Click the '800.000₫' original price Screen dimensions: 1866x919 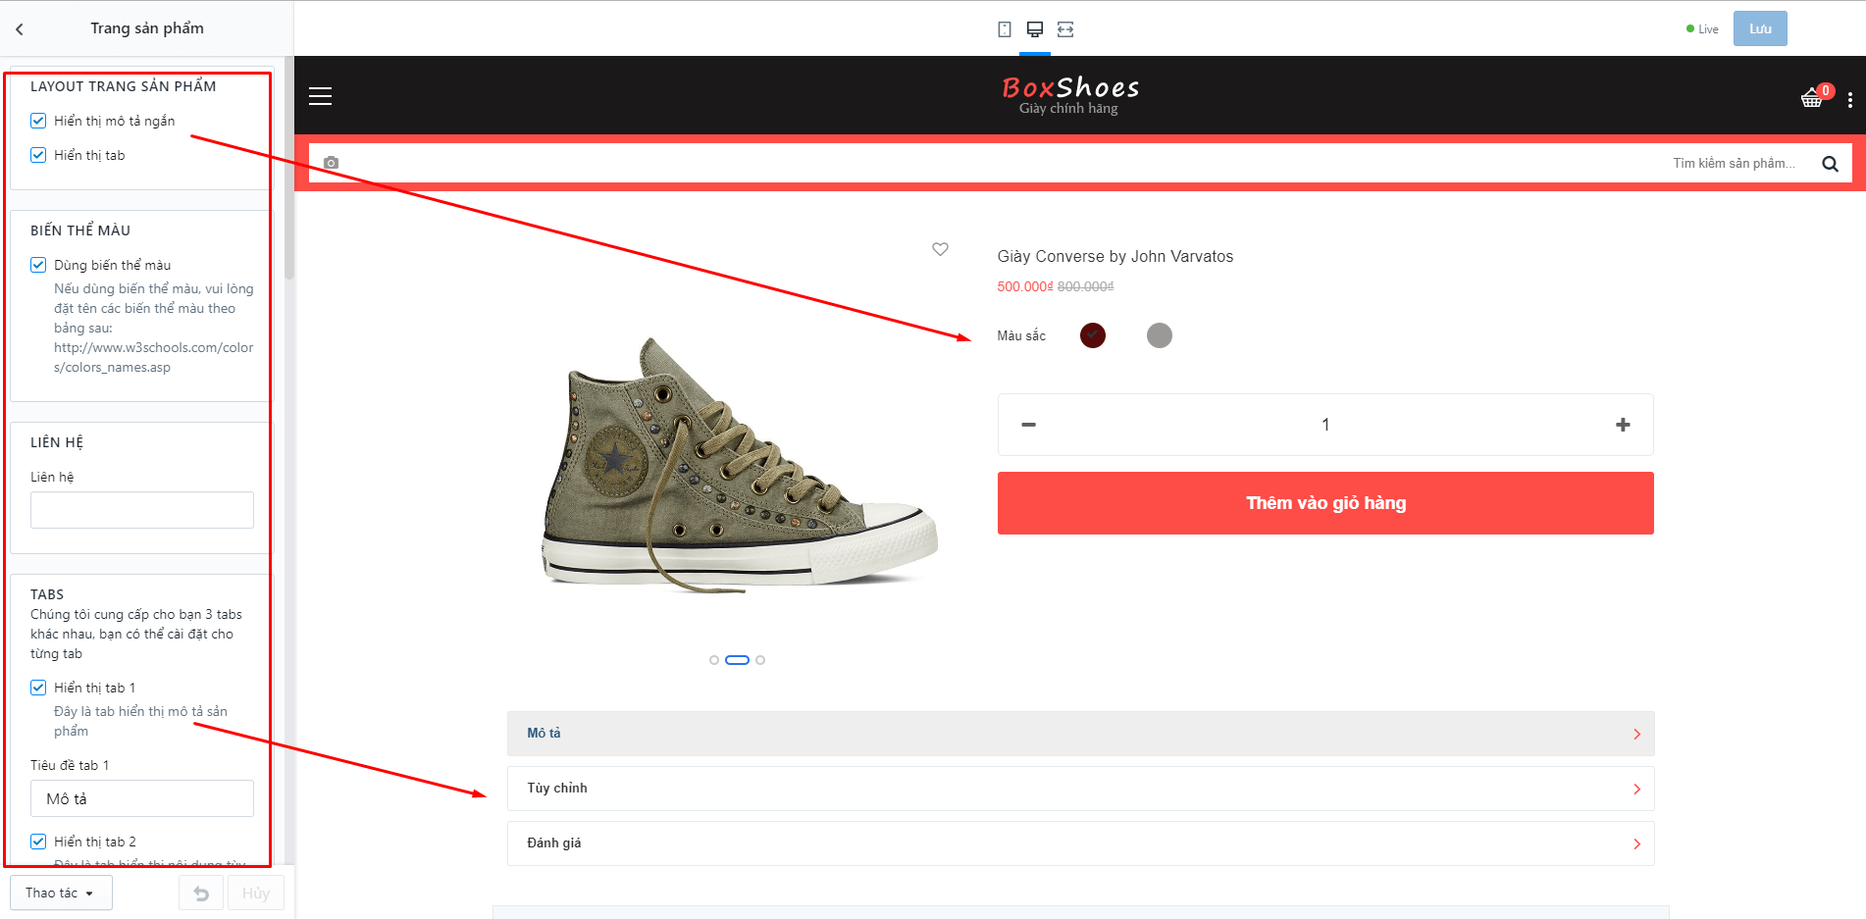click(x=1086, y=286)
